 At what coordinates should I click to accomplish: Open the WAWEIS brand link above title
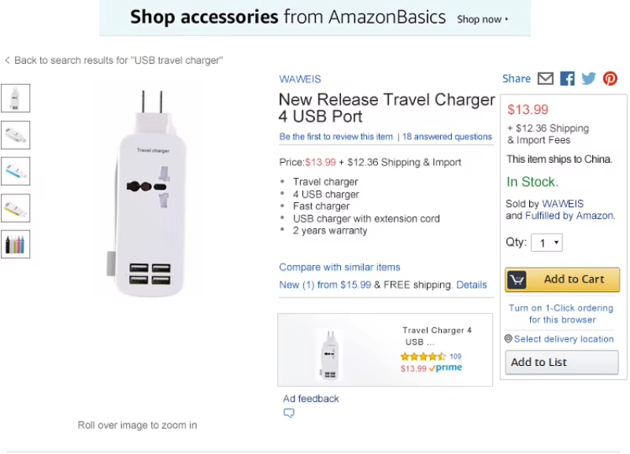coord(300,79)
